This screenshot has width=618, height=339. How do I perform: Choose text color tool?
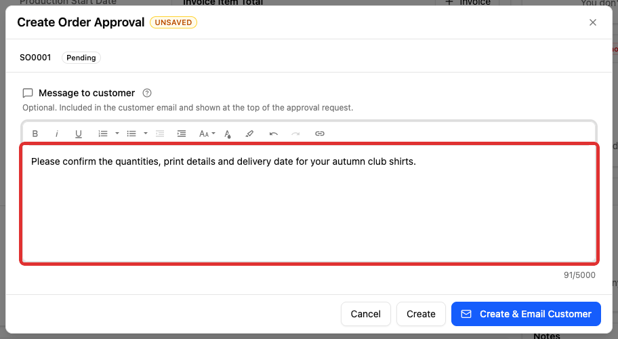click(x=228, y=134)
